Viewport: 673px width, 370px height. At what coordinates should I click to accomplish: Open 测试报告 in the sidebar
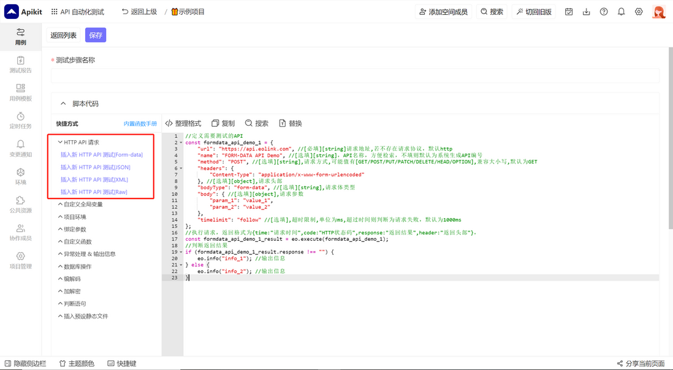(21, 65)
